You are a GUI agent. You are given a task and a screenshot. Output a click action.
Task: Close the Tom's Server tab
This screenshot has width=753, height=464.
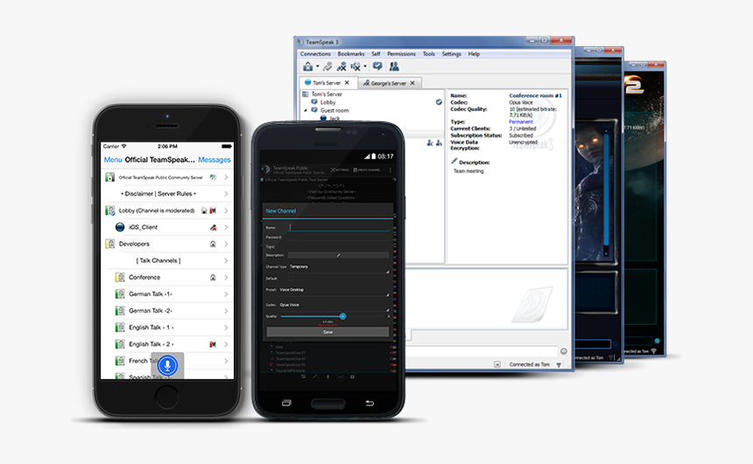(x=348, y=82)
